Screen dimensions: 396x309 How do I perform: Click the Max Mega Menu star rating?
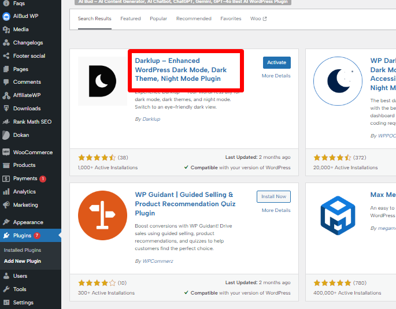click(x=332, y=283)
